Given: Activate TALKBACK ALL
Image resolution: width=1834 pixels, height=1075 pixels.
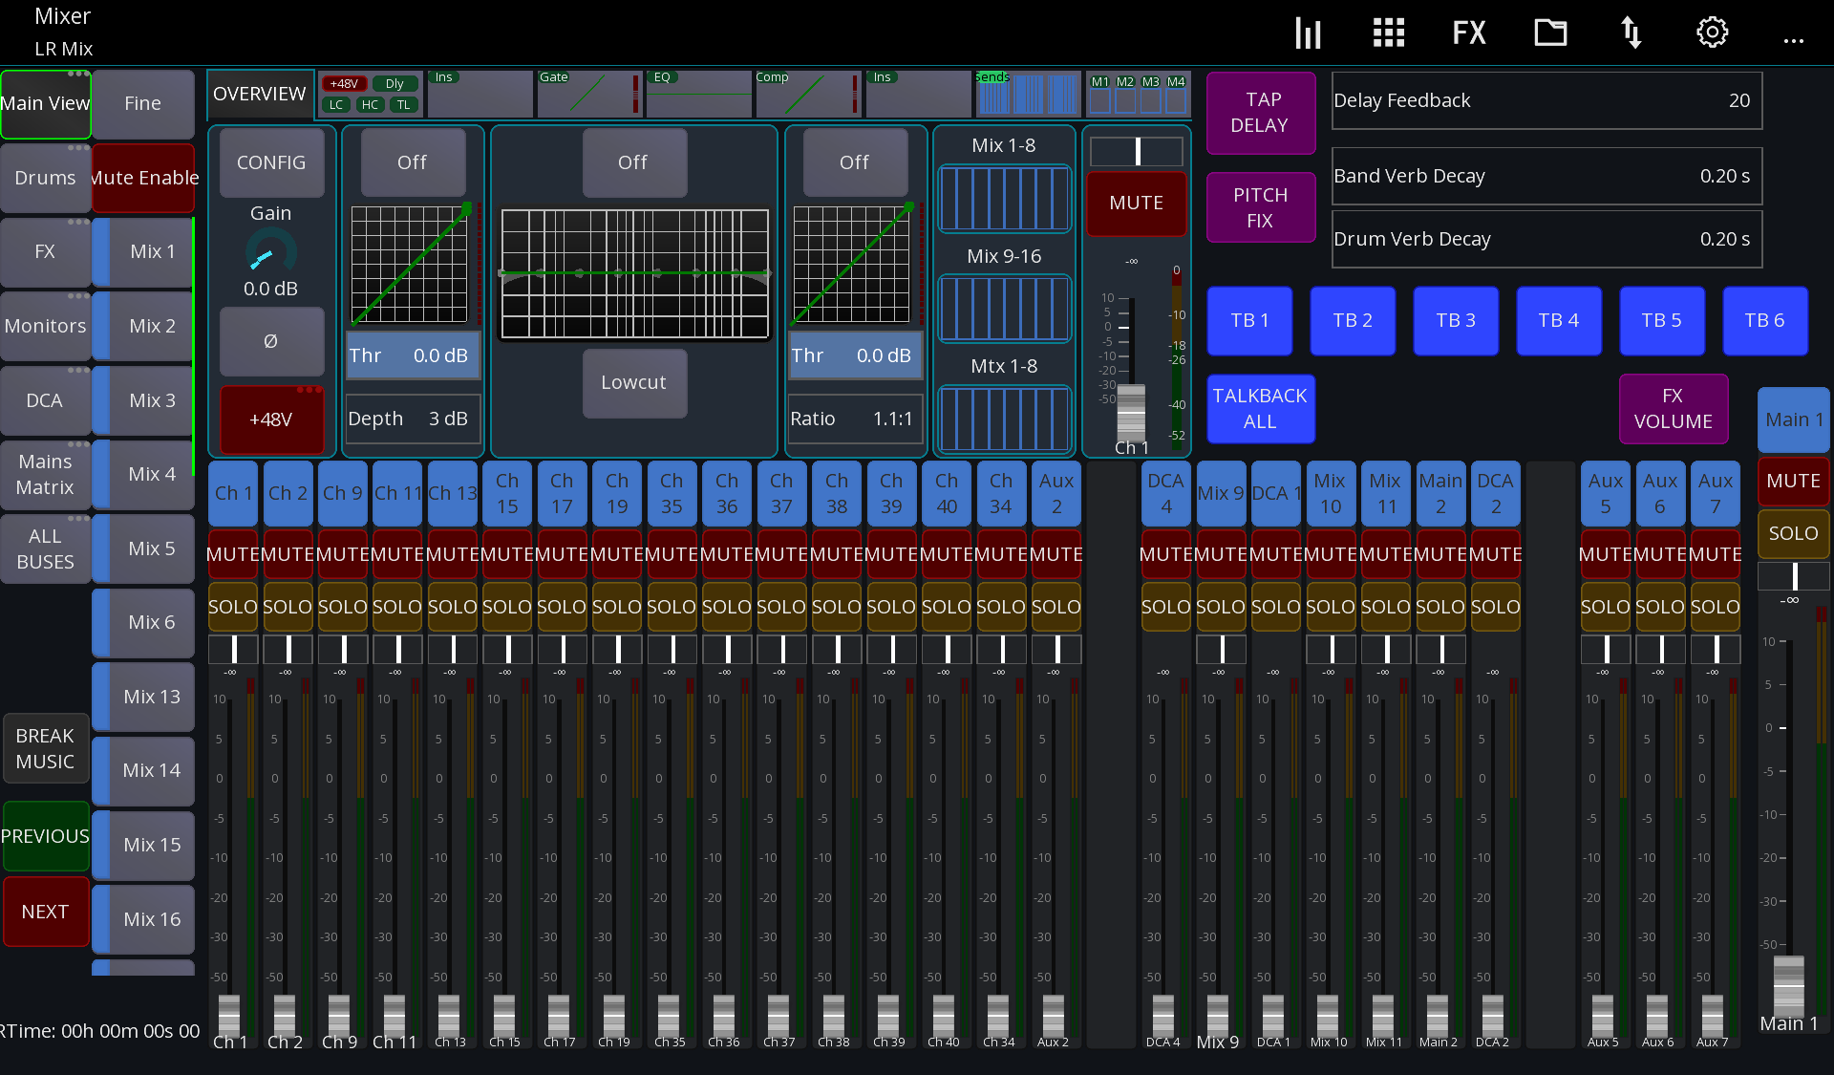Looking at the screenshot, I should 1260,409.
